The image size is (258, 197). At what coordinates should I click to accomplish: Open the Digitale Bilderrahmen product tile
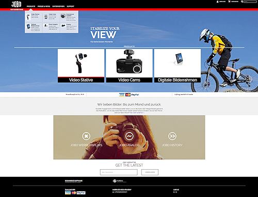click(x=178, y=65)
